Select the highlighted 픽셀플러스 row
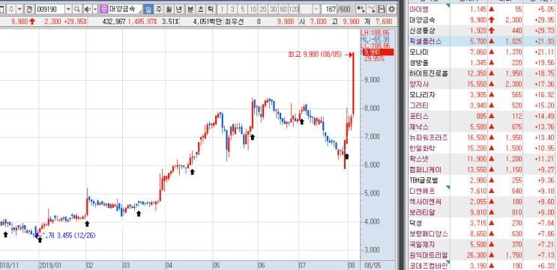 click(483, 41)
